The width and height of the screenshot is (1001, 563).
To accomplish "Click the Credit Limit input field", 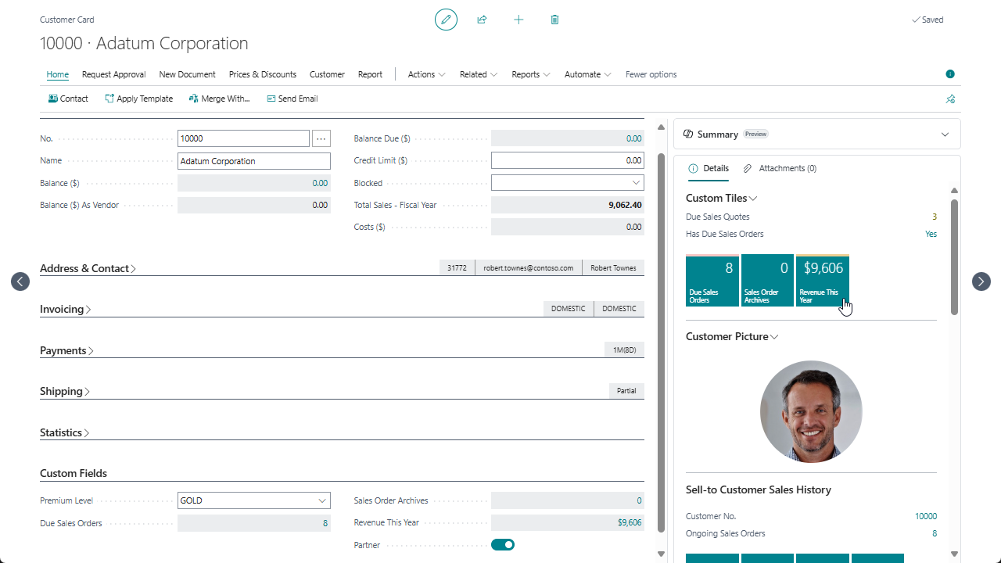I will 567,160.
